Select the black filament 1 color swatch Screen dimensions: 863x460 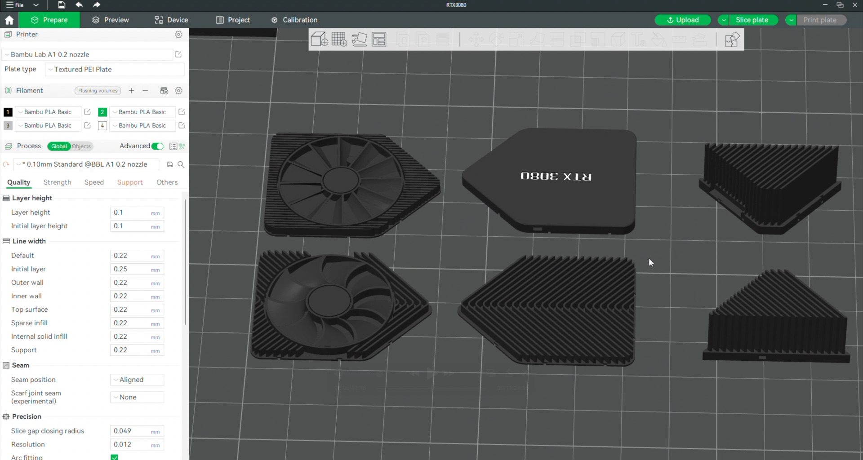click(8, 112)
